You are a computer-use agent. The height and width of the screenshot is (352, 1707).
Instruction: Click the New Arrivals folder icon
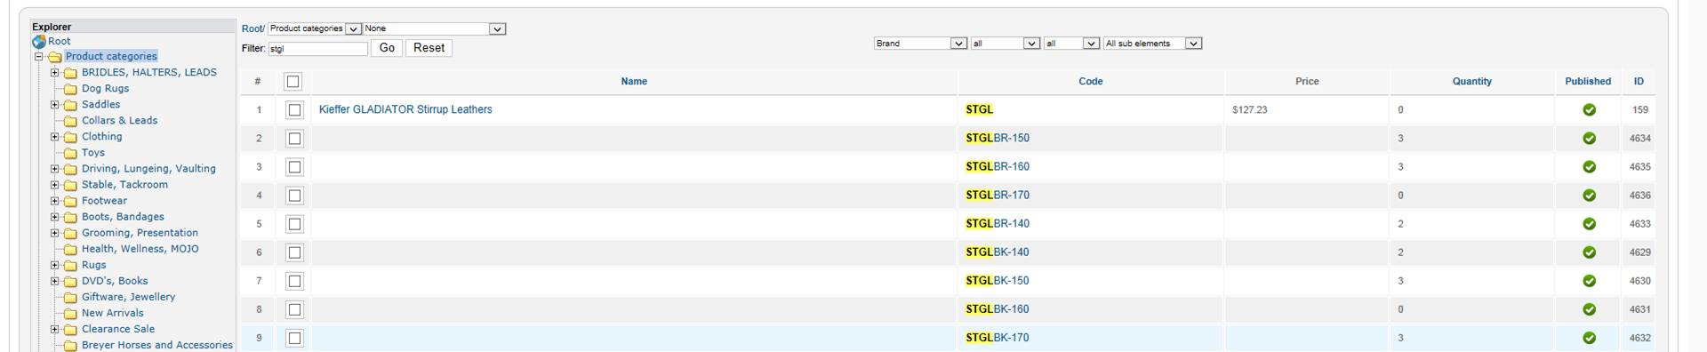tap(70, 313)
